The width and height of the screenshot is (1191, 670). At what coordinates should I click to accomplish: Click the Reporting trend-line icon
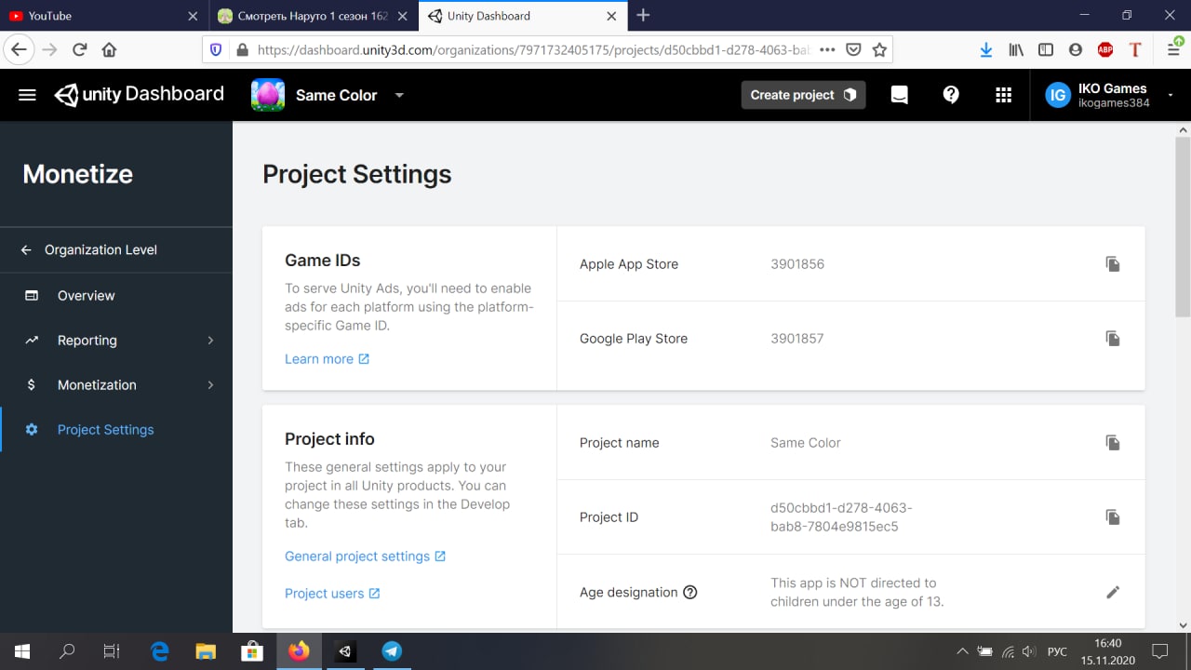pos(32,341)
